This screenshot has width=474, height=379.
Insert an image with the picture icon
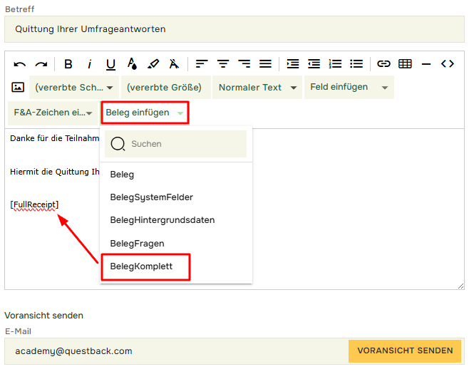click(19, 88)
